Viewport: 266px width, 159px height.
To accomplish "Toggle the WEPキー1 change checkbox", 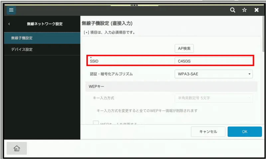I will pyautogui.click(x=96, y=123).
